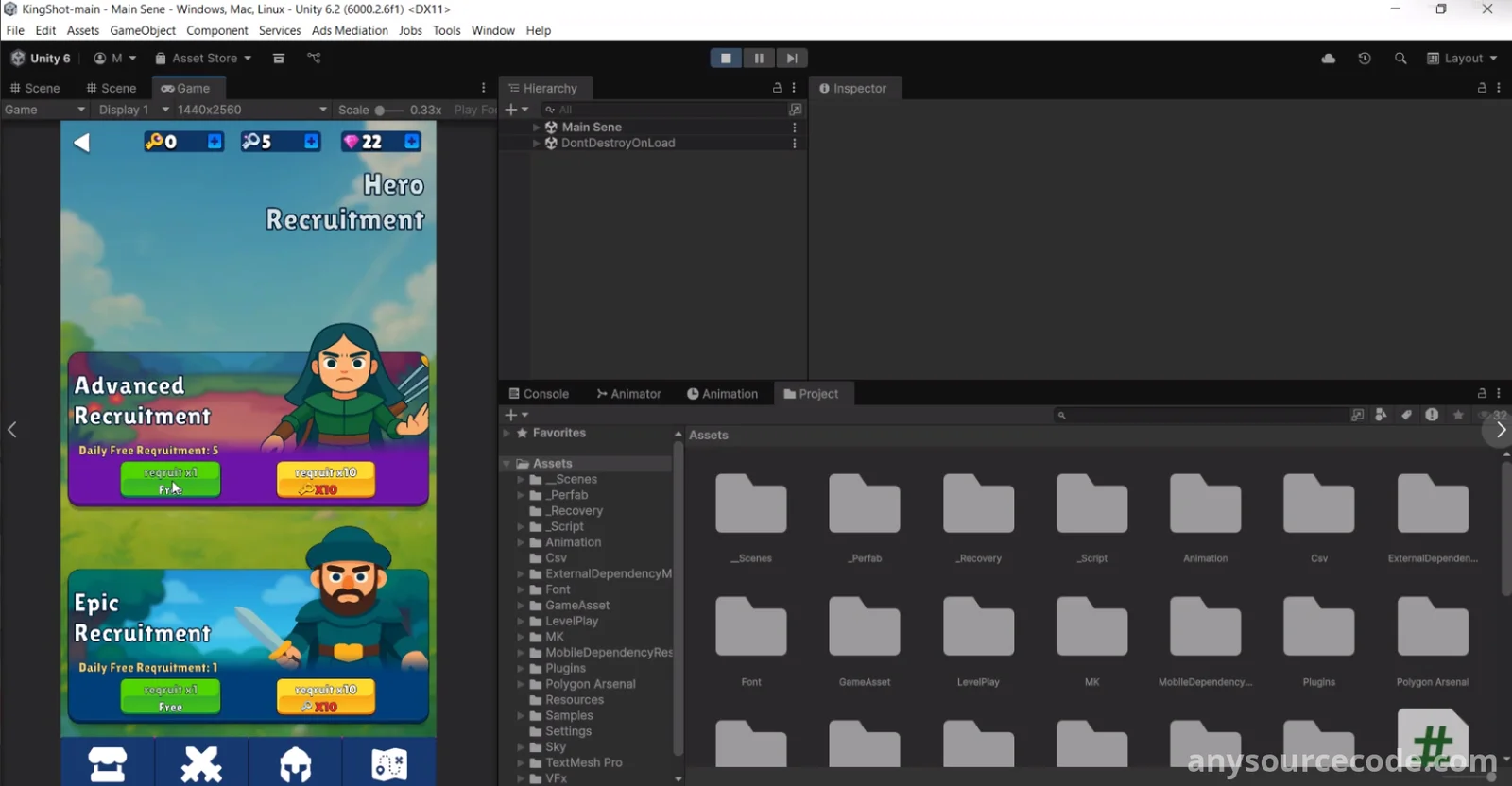Open the Layout dropdown
The height and width of the screenshot is (786, 1512).
tap(1462, 59)
